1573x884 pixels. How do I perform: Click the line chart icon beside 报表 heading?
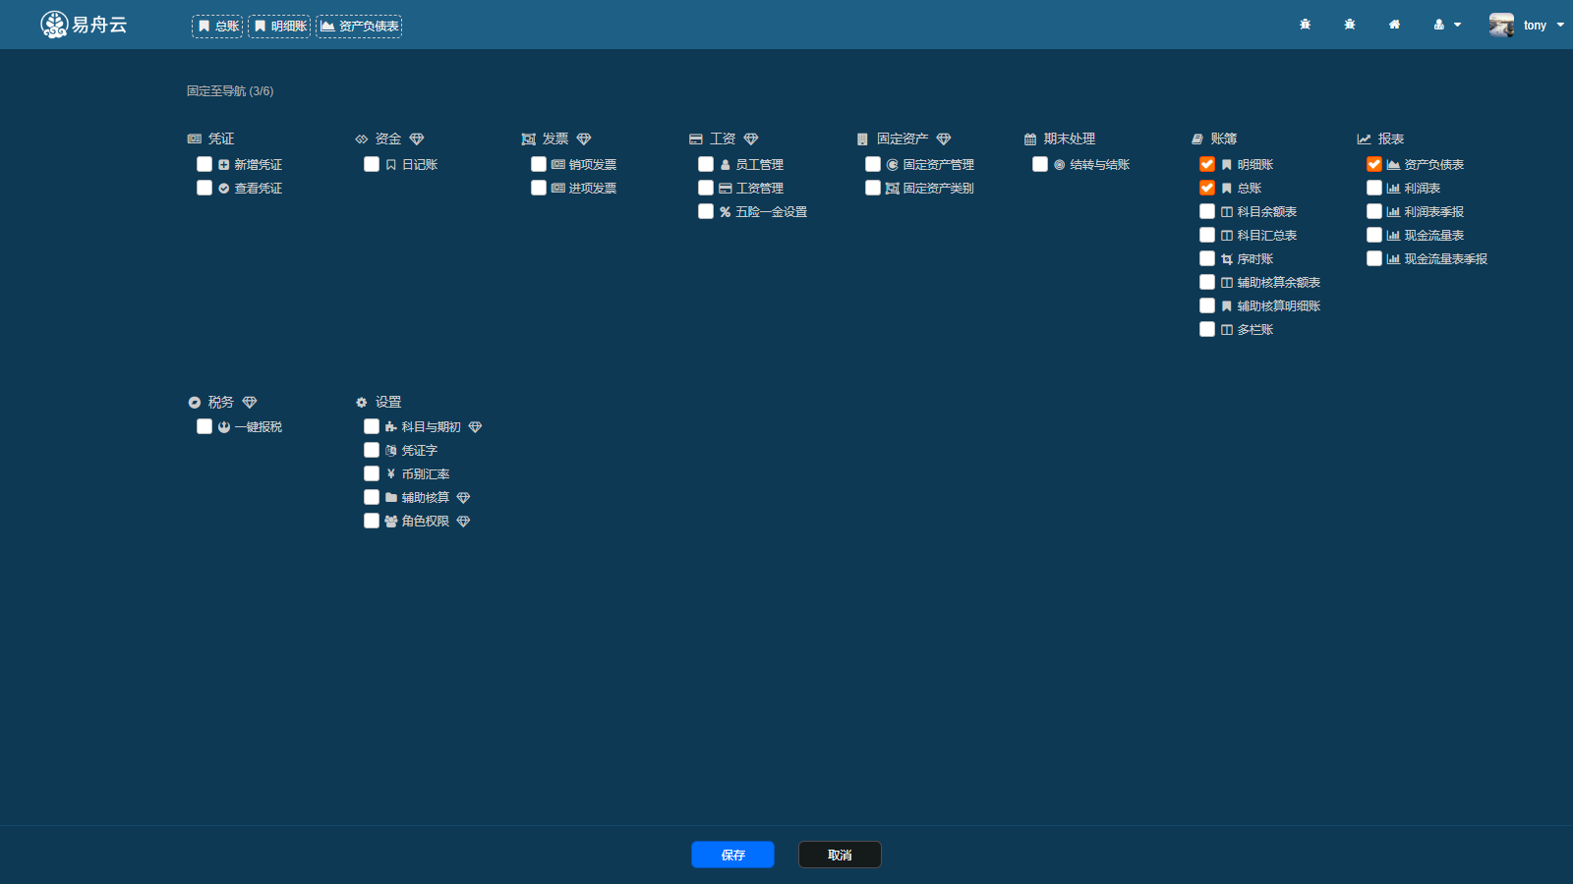tap(1364, 139)
